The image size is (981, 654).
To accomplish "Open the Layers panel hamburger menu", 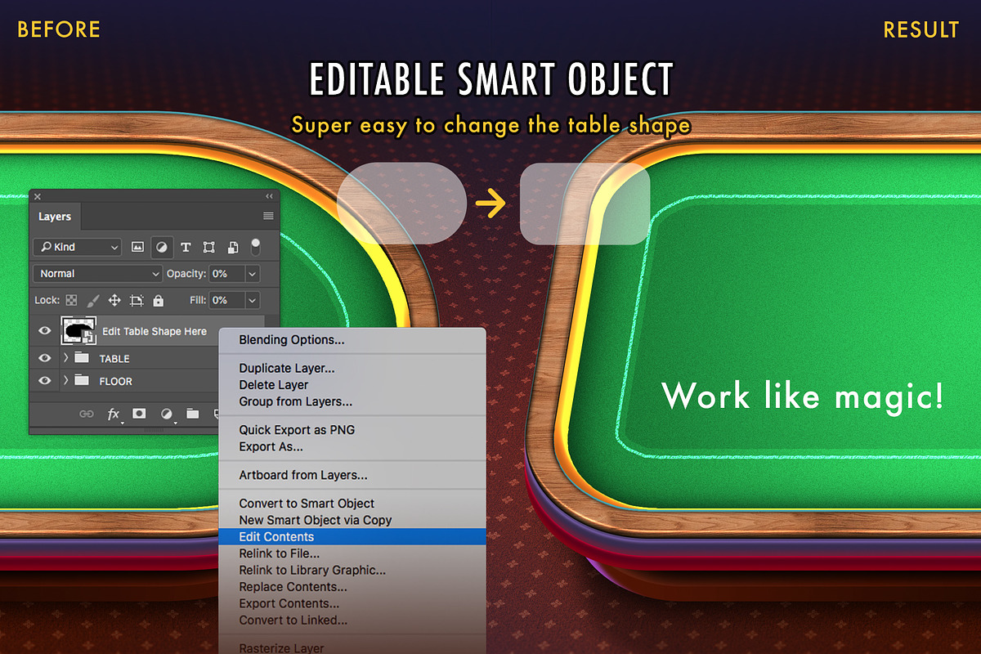I will pyautogui.click(x=268, y=216).
